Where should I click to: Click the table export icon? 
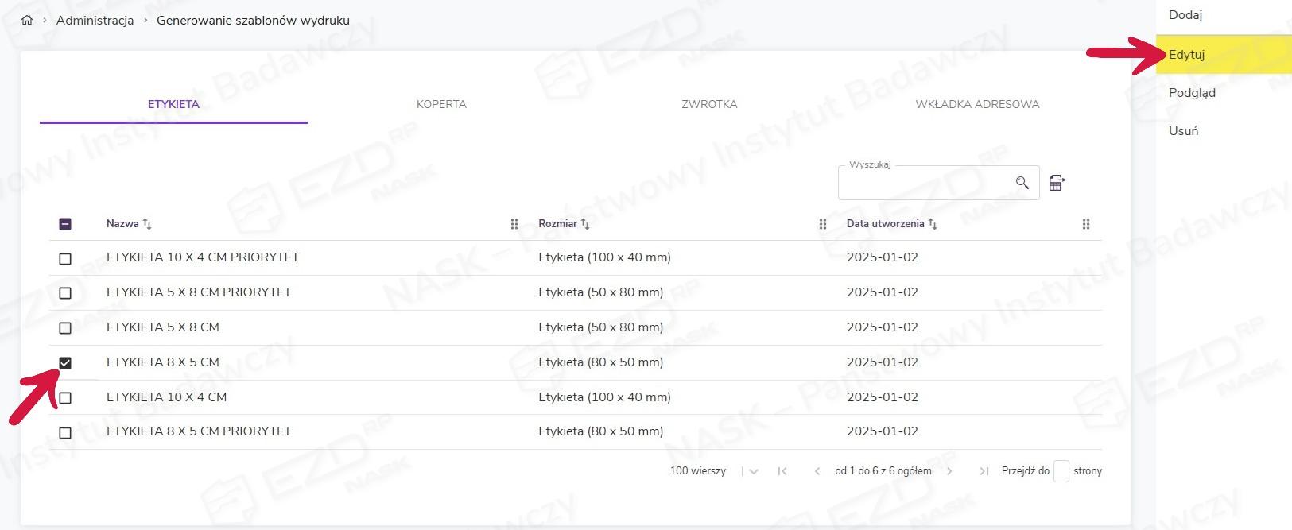pyautogui.click(x=1057, y=184)
